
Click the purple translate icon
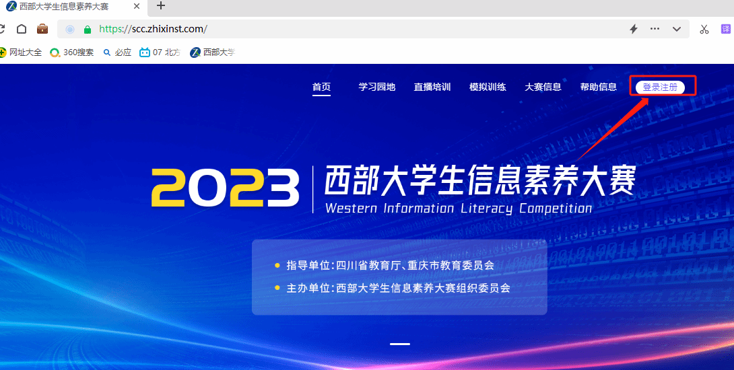(725, 29)
